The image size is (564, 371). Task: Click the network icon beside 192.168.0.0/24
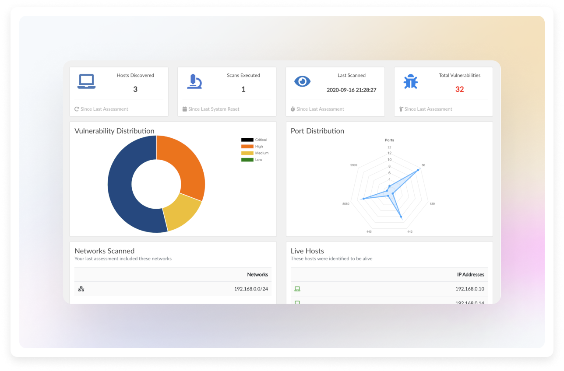click(x=81, y=289)
